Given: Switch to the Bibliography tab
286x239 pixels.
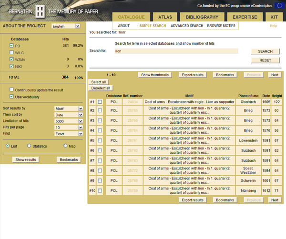Looking at the screenshot, I should [202, 17].
